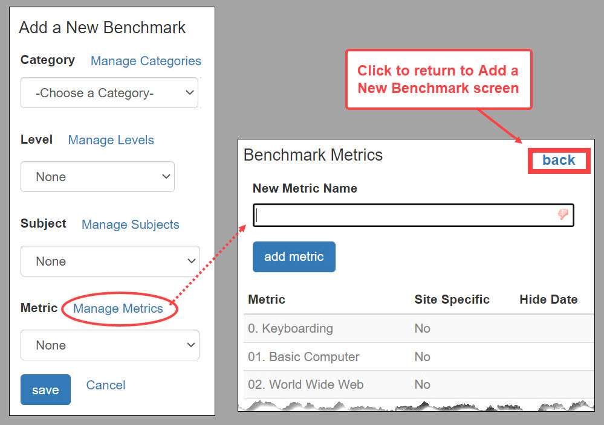This screenshot has width=604, height=425.
Task: Open Manage Subjects
Action: point(130,224)
